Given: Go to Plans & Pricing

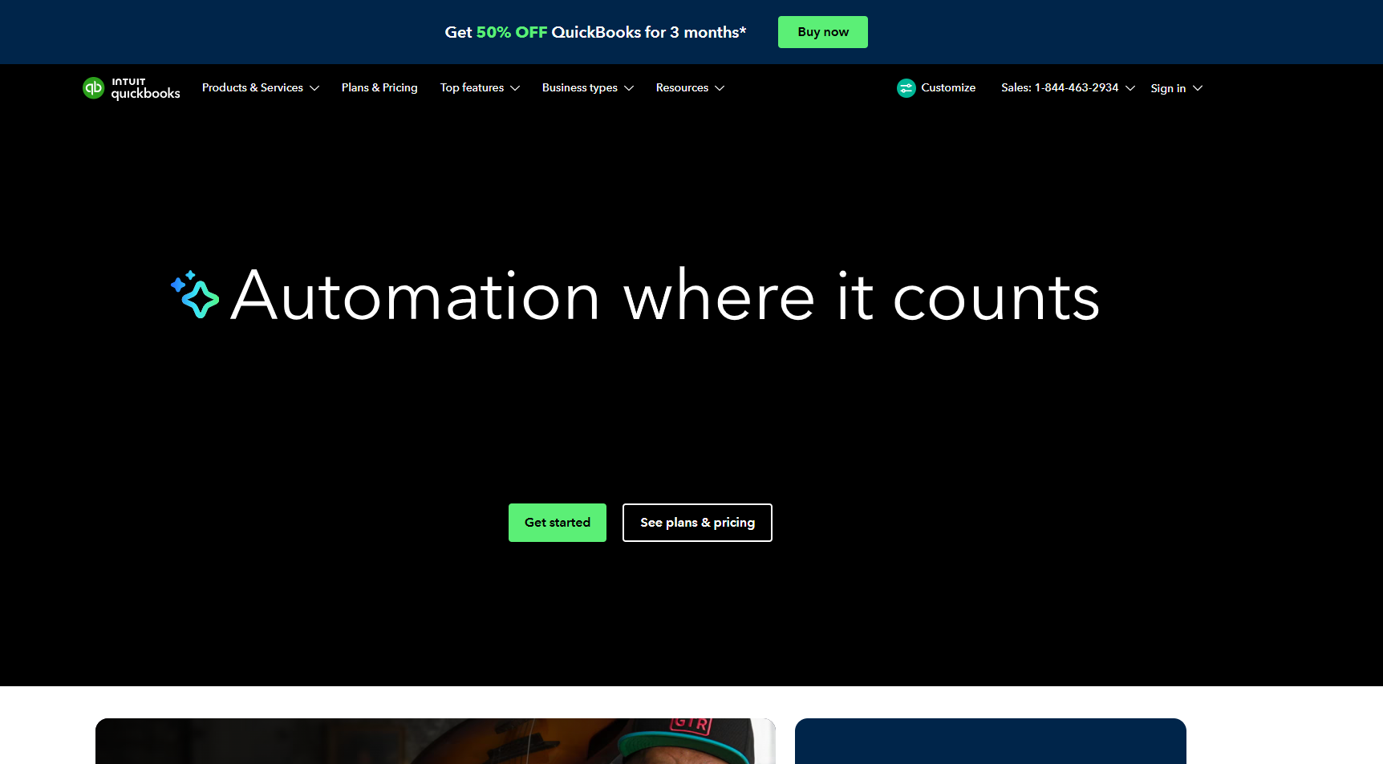Looking at the screenshot, I should [379, 87].
